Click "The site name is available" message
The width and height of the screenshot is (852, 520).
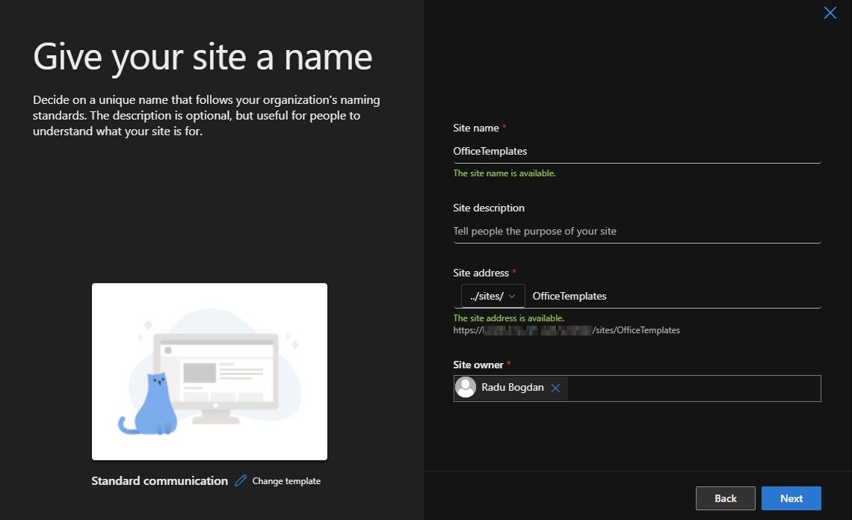504,173
